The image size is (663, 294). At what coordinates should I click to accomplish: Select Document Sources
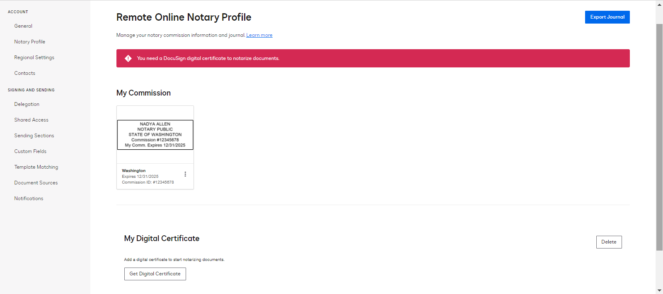click(36, 183)
